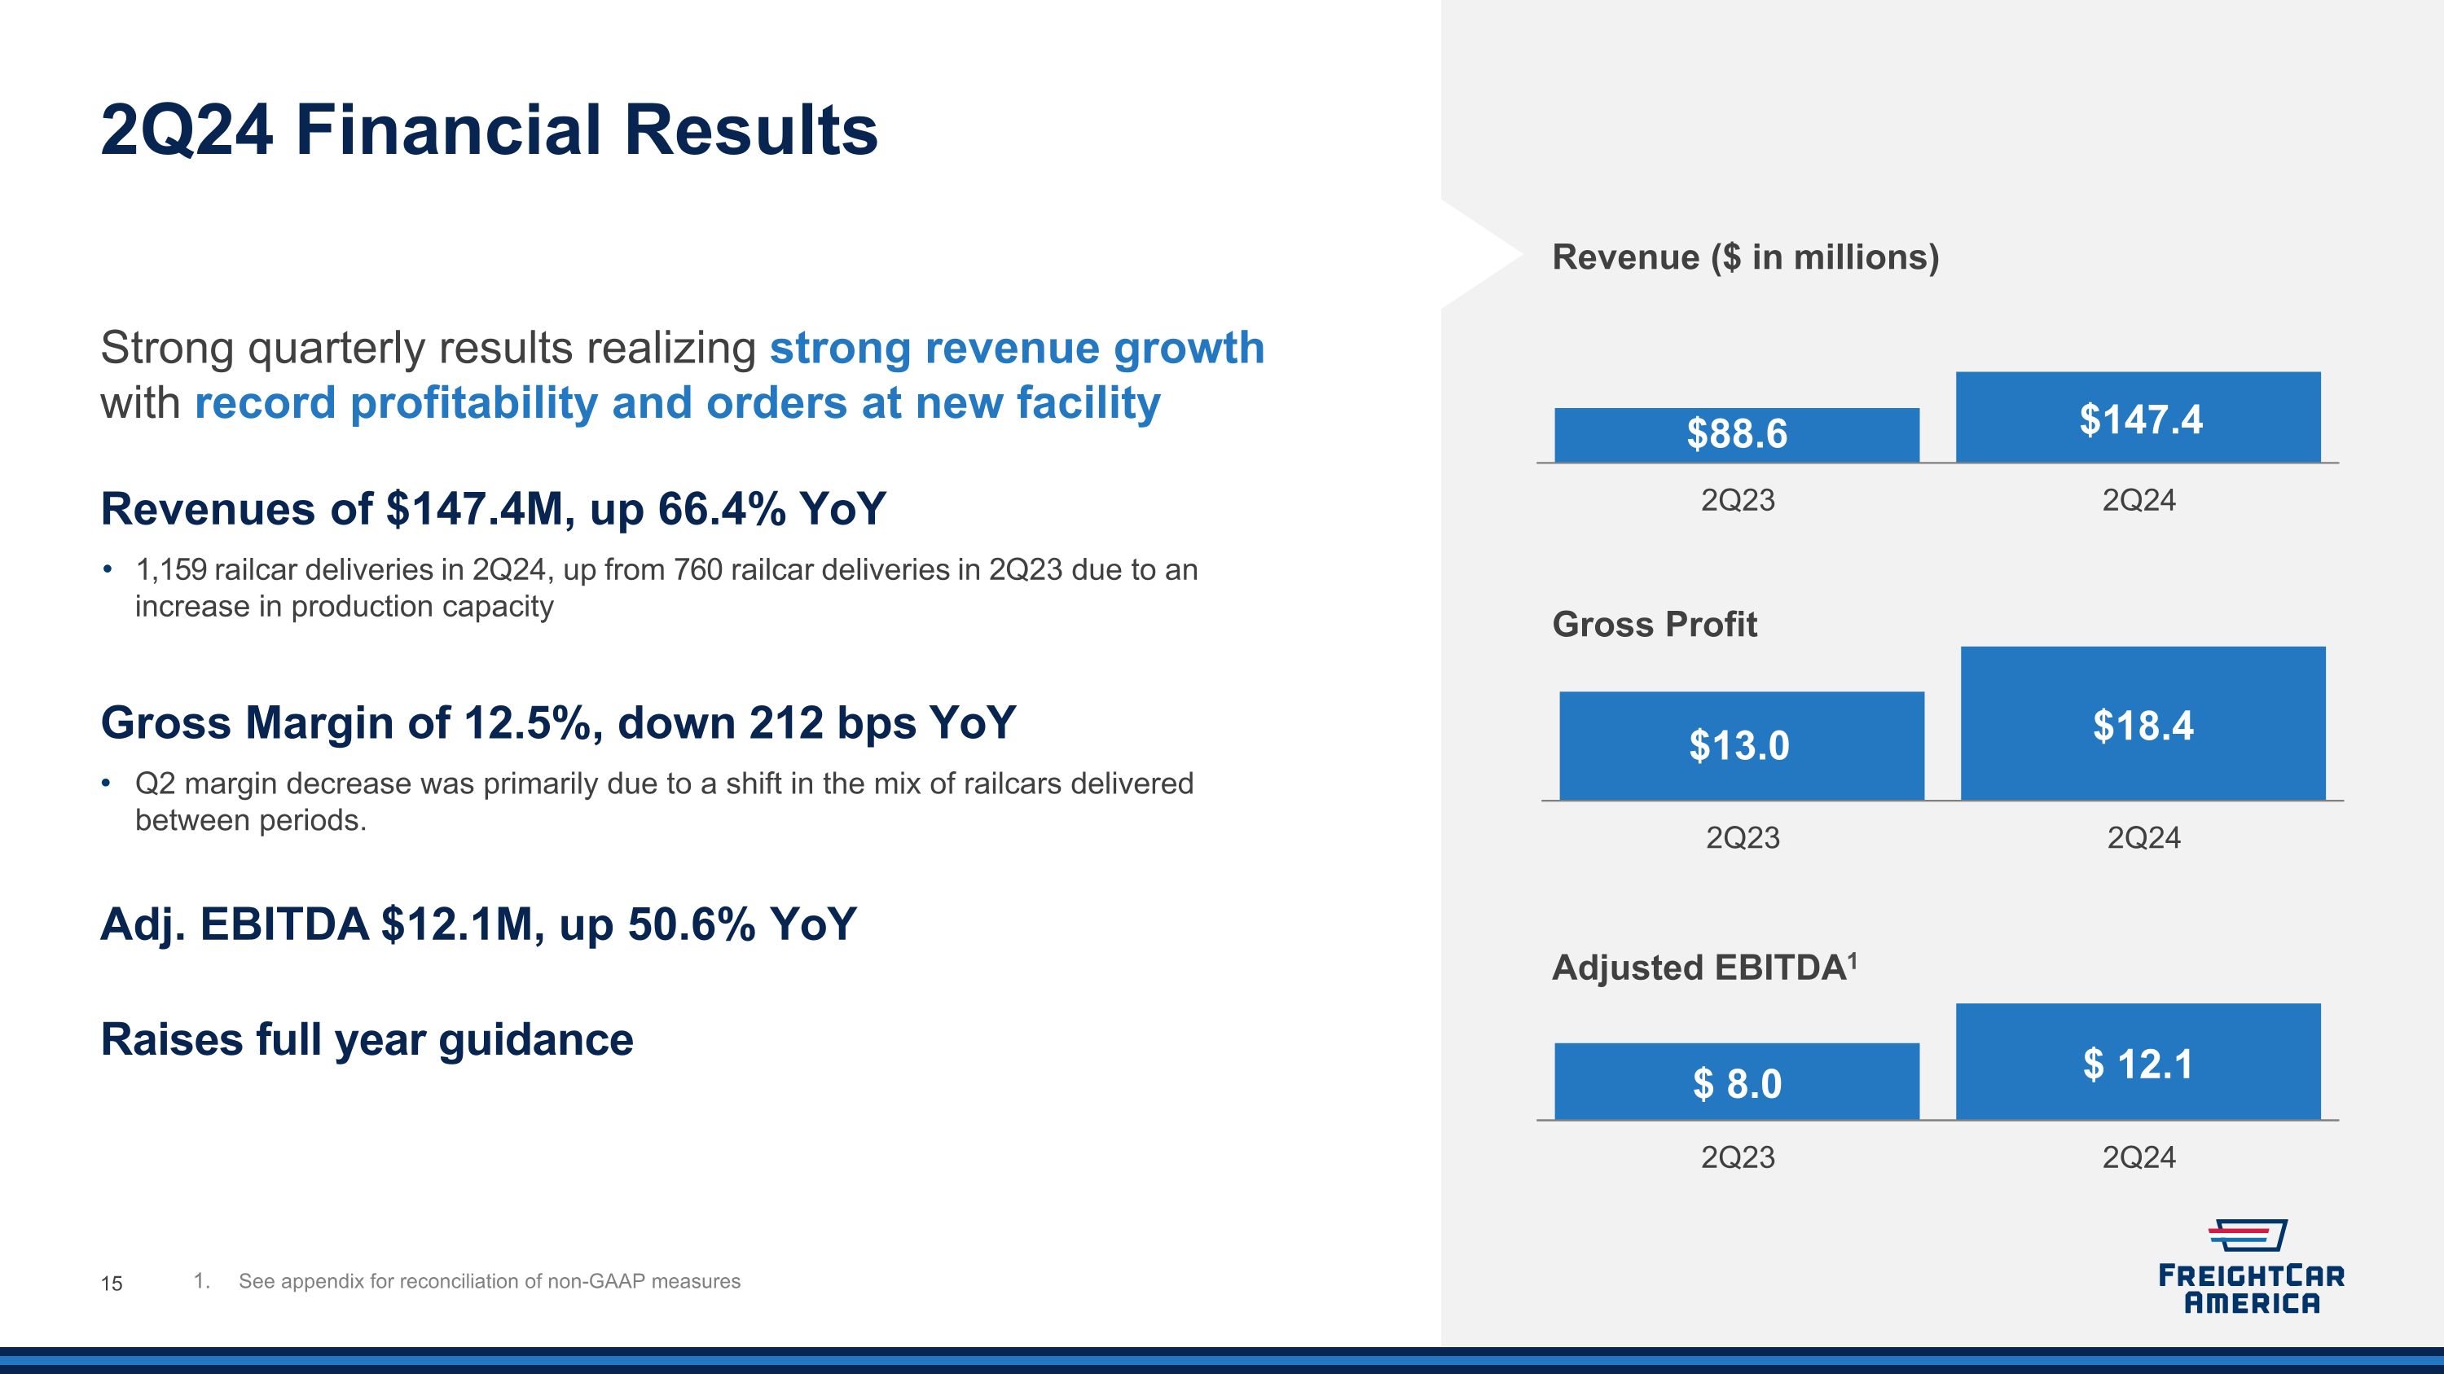Image resolution: width=2444 pixels, height=1374 pixels.
Task: Click the $8.0 Adjusted EBITDA bar
Action: tap(1737, 1082)
